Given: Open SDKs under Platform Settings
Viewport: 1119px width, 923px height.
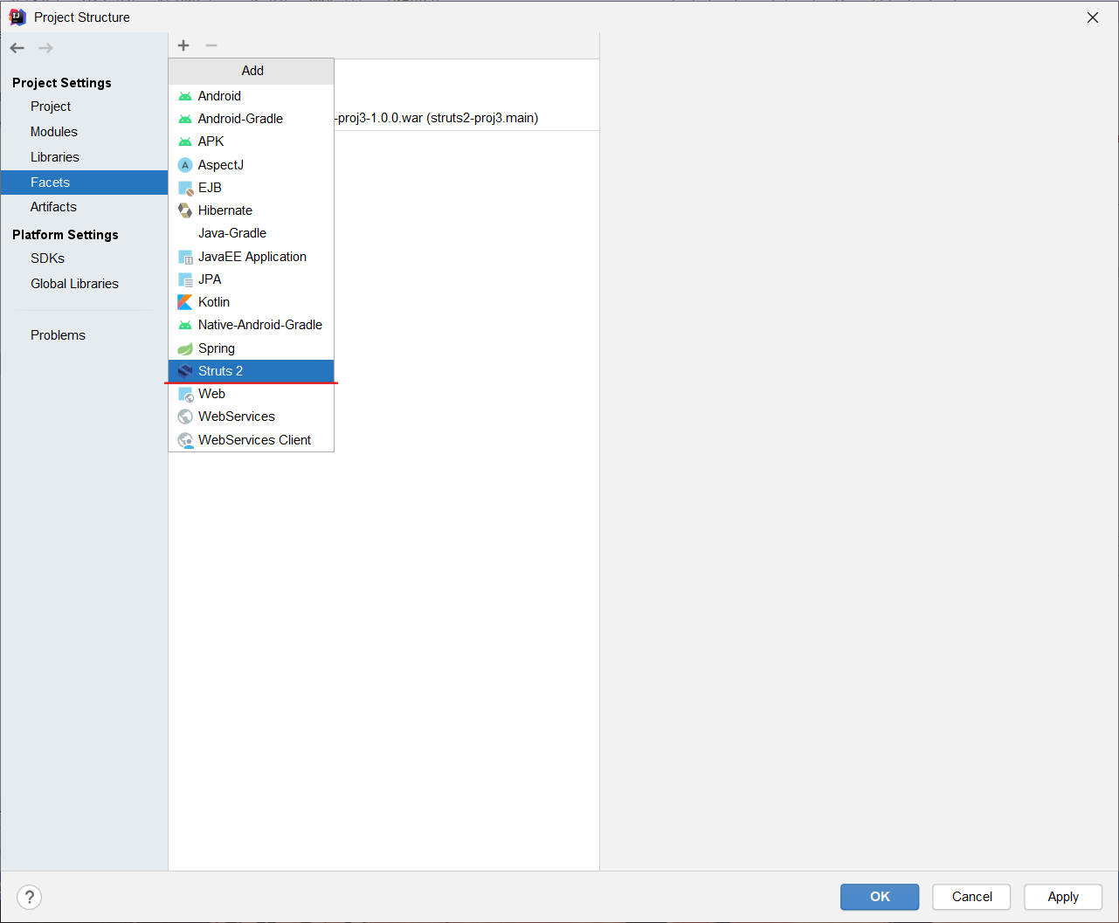Looking at the screenshot, I should coord(84,258).
